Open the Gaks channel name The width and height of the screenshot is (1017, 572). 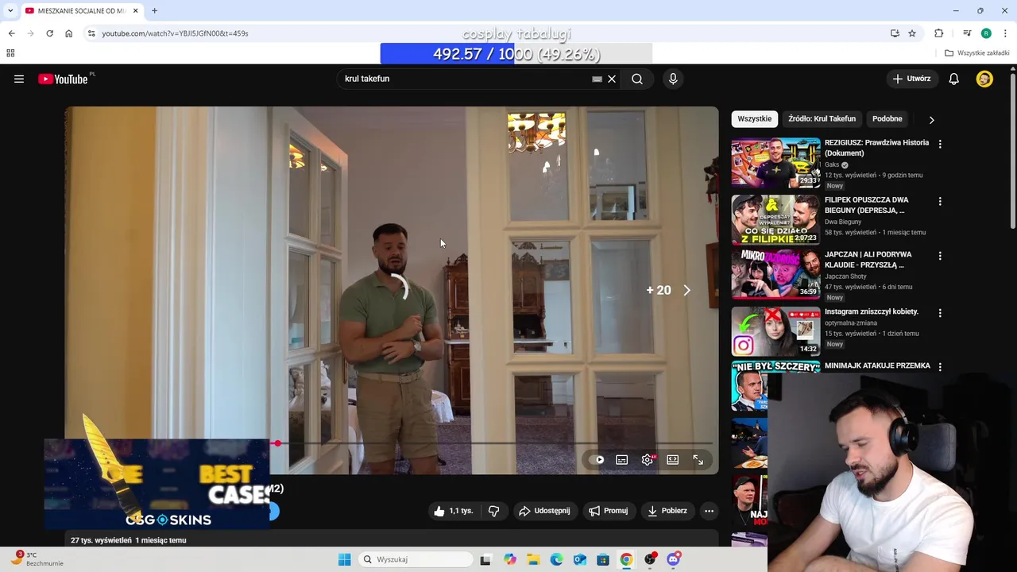point(831,164)
